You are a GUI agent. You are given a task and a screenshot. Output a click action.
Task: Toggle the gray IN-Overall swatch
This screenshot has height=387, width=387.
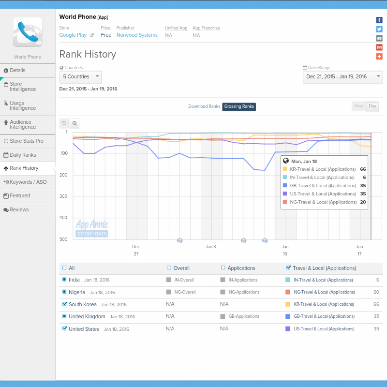(168, 280)
